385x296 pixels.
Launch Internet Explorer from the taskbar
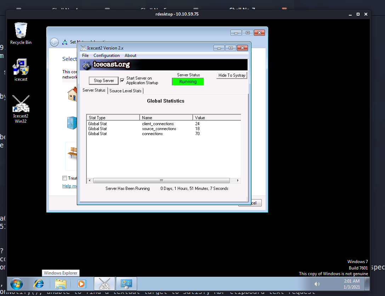39,284
